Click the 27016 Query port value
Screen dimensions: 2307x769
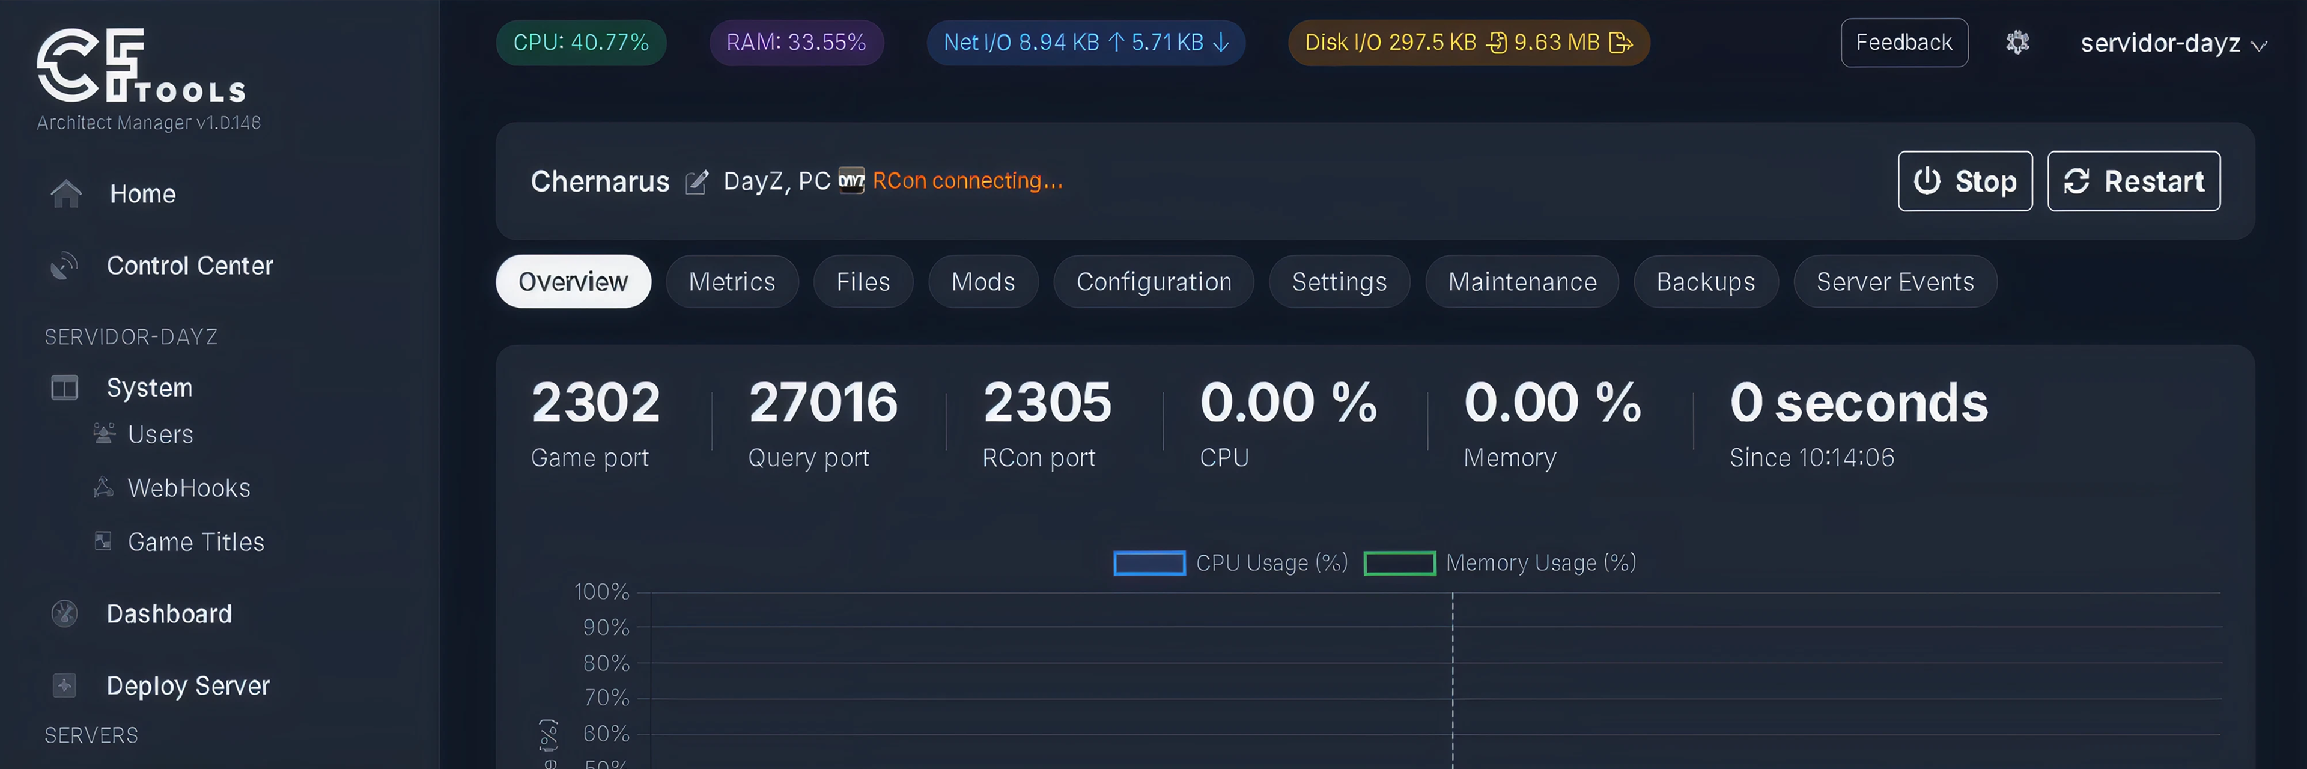pyautogui.click(x=822, y=402)
